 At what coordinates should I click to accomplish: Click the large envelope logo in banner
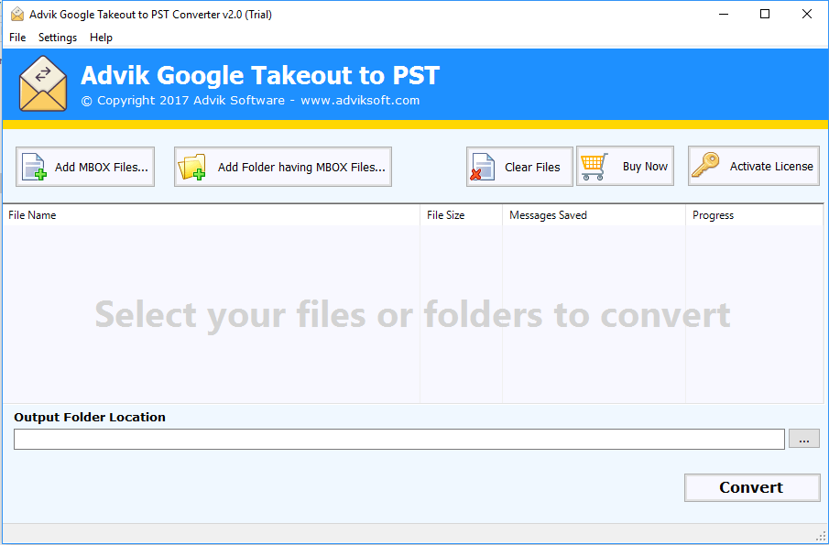coord(43,83)
